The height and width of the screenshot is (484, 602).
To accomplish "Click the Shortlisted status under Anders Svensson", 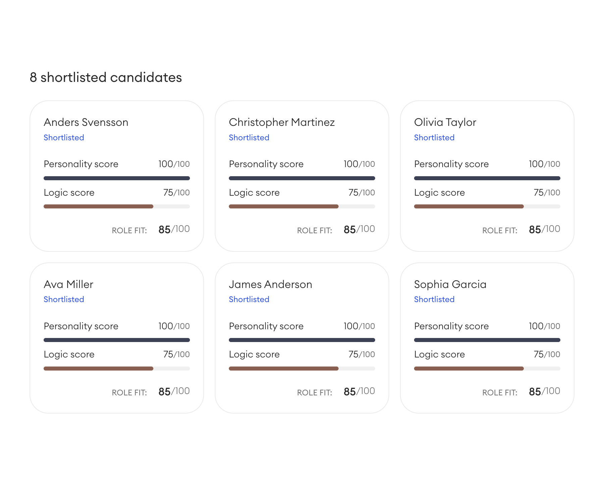I will click(64, 138).
